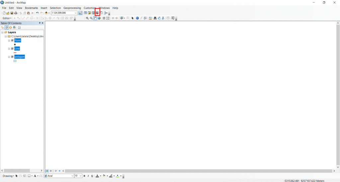The height and width of the screenshot is (182, 340).
Task: Select the Zoom In tool
Action: 87,18
